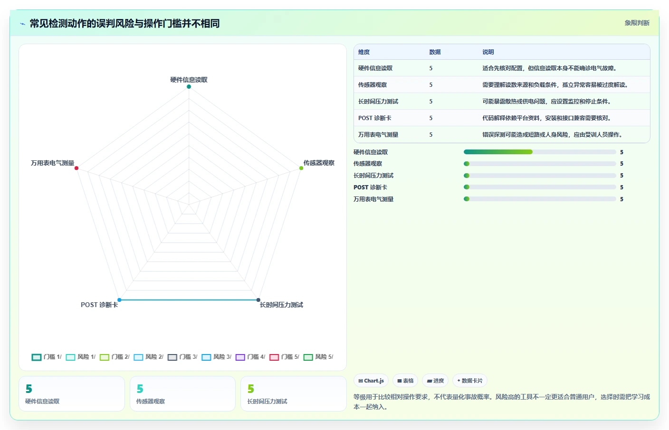Image resolution: width=669 pixels, height=430 pixels.
Task: Click the 象限判断 label in the header
Action: [x=637, y=23]
